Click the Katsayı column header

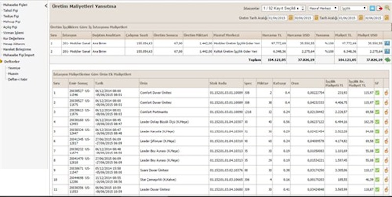point(281,83)
